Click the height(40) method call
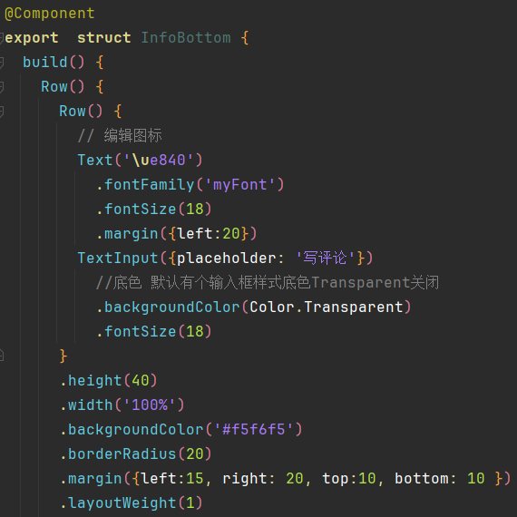This screenshot has height=517, width=517. [x=109, y=381]
